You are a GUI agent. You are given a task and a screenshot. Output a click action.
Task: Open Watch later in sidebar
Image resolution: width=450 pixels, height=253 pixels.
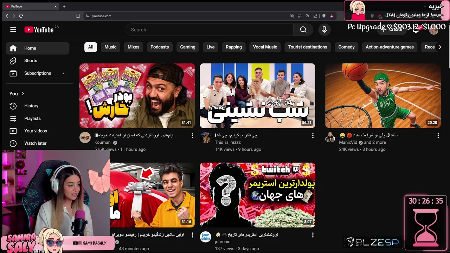coord(37,143)
